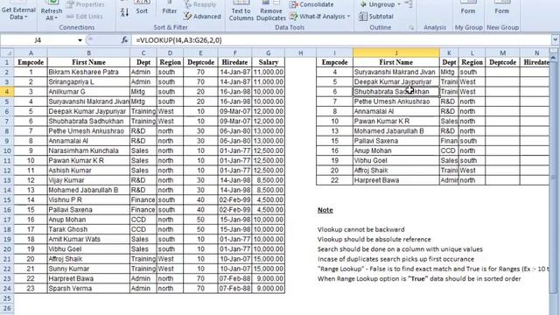560x315 pixels.
Task: Click salary cell 15,000.00 in row 21
Action: pos(269,259)
